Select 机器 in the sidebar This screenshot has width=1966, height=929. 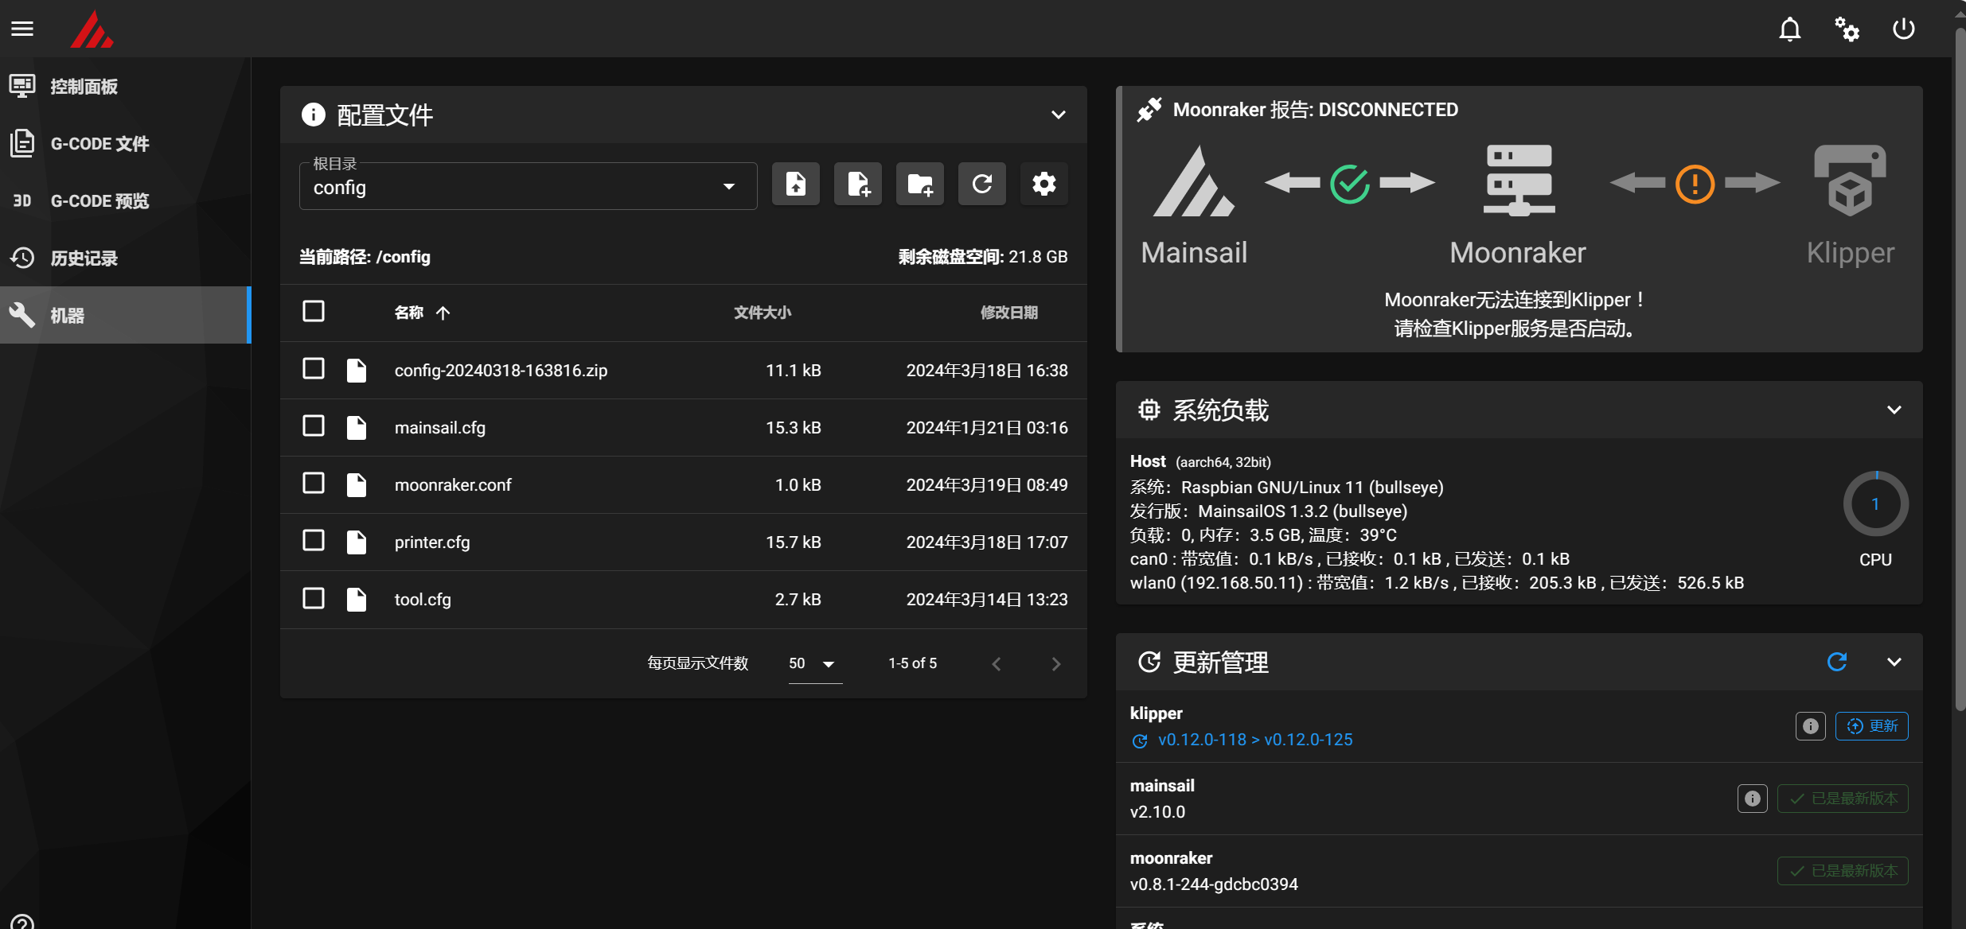point(125,315)
